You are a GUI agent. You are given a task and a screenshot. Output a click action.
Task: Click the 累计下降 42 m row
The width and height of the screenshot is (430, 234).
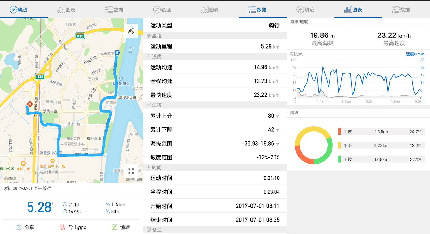(x=215, y=129)
